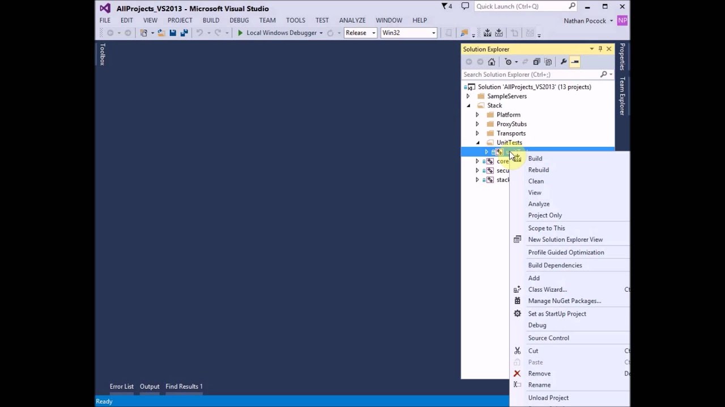This screenshot has height=407, width=725.
Task: Open the Solution Explorer window options dropdown
Action: pos(591,49)
